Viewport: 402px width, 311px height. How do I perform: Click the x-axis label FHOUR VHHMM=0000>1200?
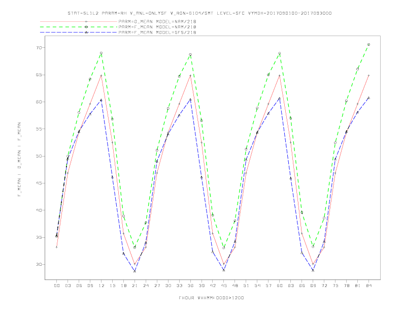pos(211,298)
